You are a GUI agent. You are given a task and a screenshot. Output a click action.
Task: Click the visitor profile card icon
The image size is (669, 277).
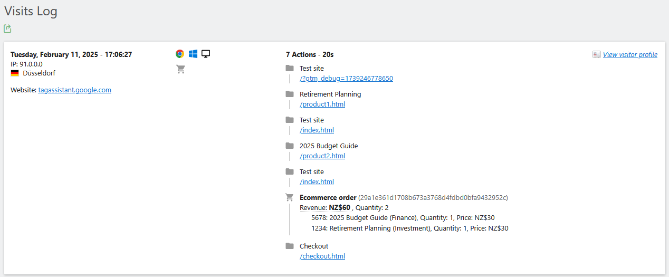597,54
